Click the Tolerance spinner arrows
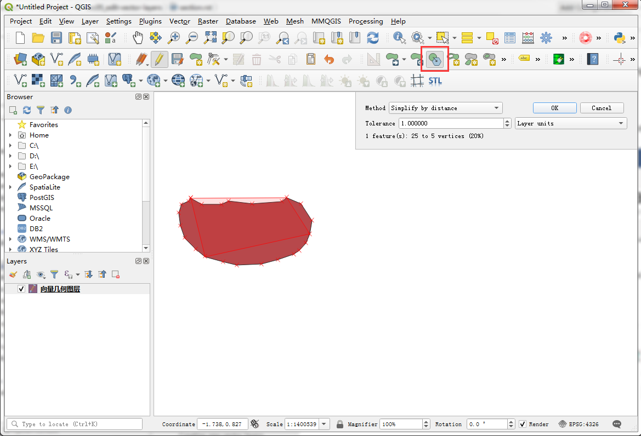This screenshot has width=641, height=436. pos(507,123)
